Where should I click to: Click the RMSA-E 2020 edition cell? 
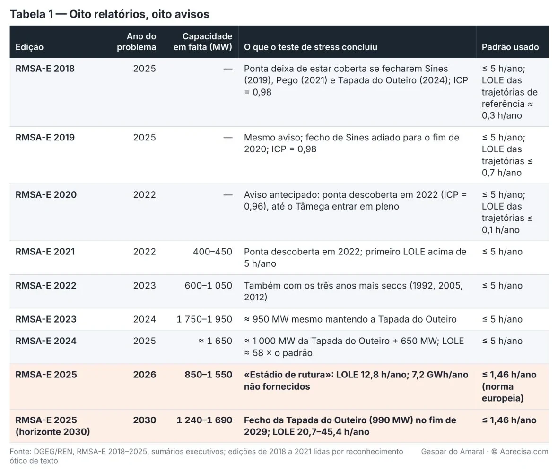46,195
